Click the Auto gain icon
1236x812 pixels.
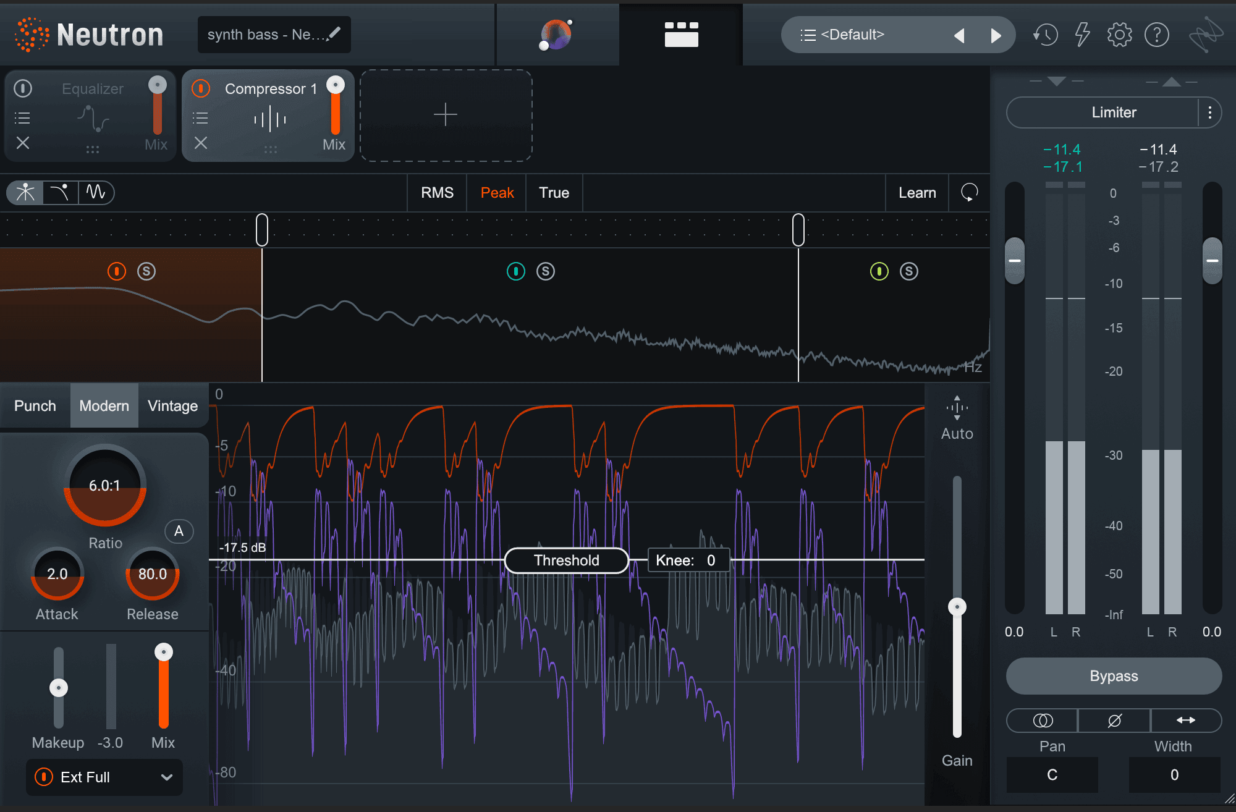pos(957,408)
